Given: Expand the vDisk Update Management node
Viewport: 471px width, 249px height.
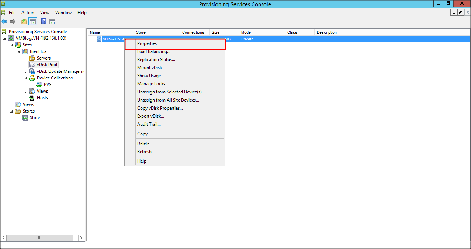Looking at the screenshot, I should coord(25,71).
